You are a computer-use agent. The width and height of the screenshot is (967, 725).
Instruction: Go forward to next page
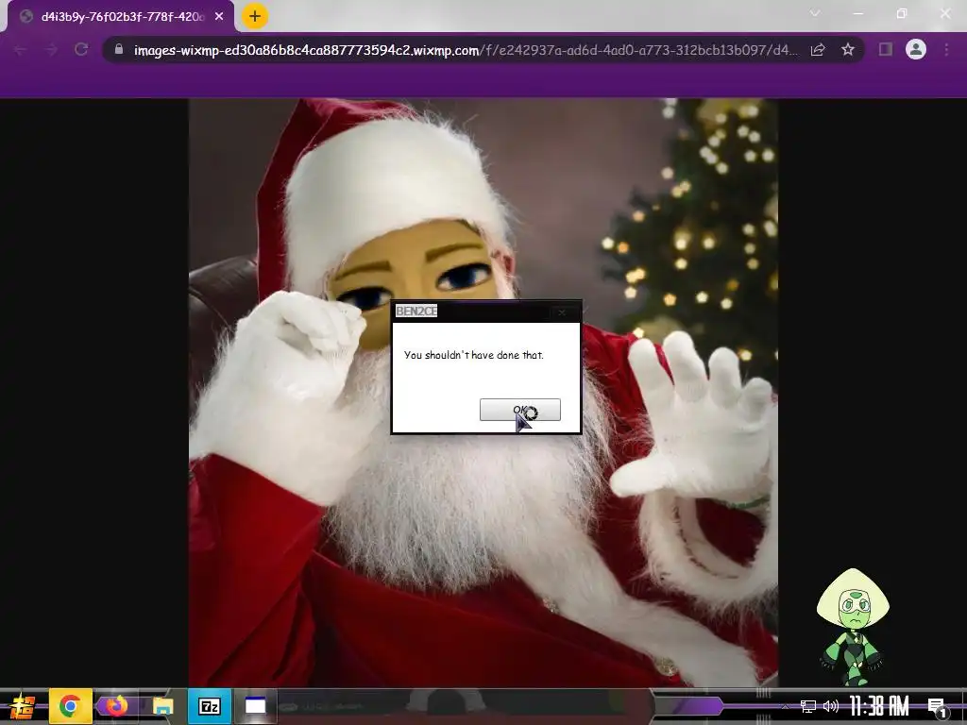pos(51,50)
